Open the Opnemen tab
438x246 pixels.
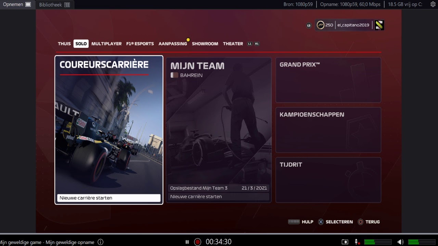[17, 4]
